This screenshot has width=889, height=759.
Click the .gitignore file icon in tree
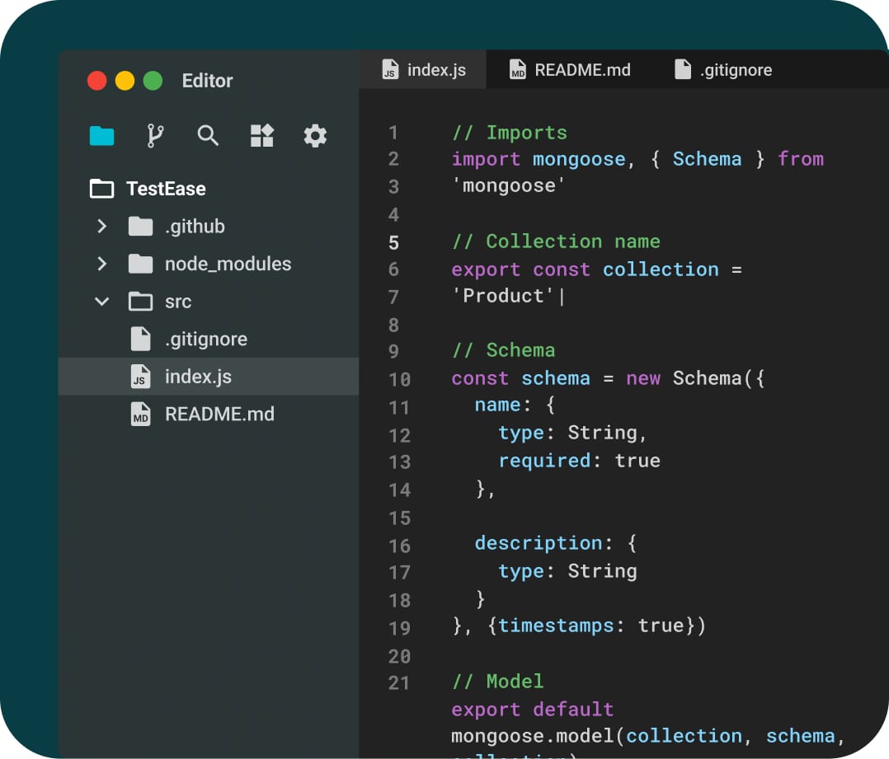pyautogui.click(x=140, y=339)
